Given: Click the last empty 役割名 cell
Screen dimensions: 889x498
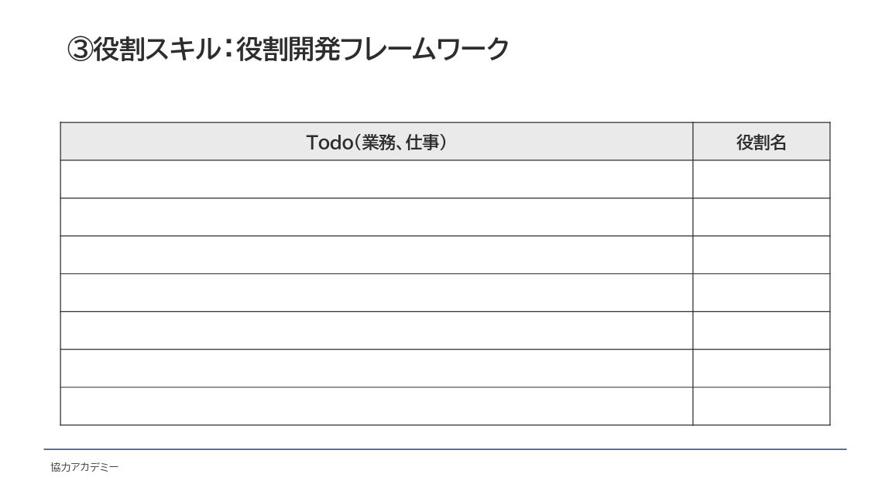Looking at the screenshot, I should coord(761,407).
